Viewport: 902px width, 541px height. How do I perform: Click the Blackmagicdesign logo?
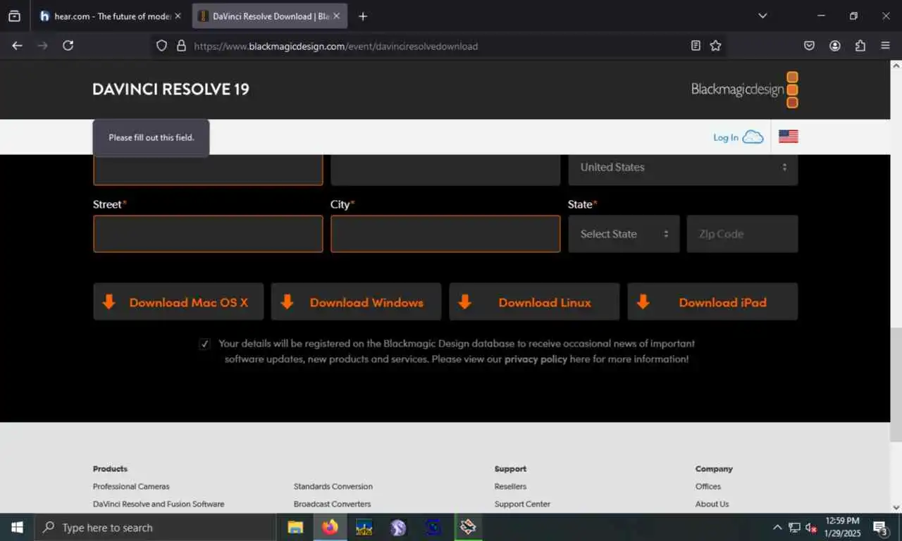point(745,89)
